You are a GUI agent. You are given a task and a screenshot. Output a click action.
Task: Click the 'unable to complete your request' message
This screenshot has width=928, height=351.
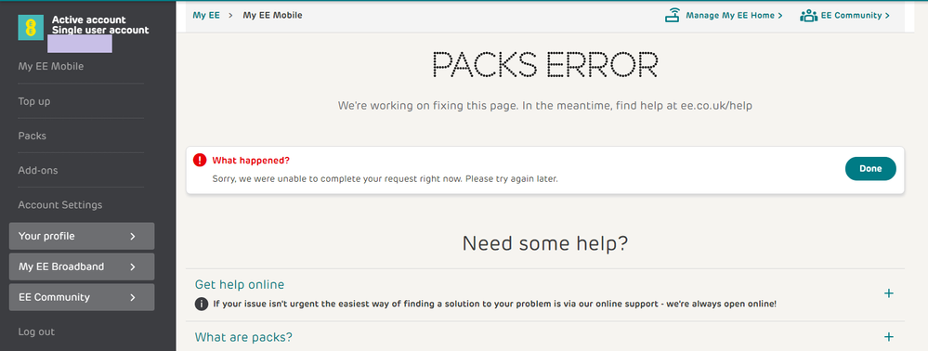pos(385,178)
